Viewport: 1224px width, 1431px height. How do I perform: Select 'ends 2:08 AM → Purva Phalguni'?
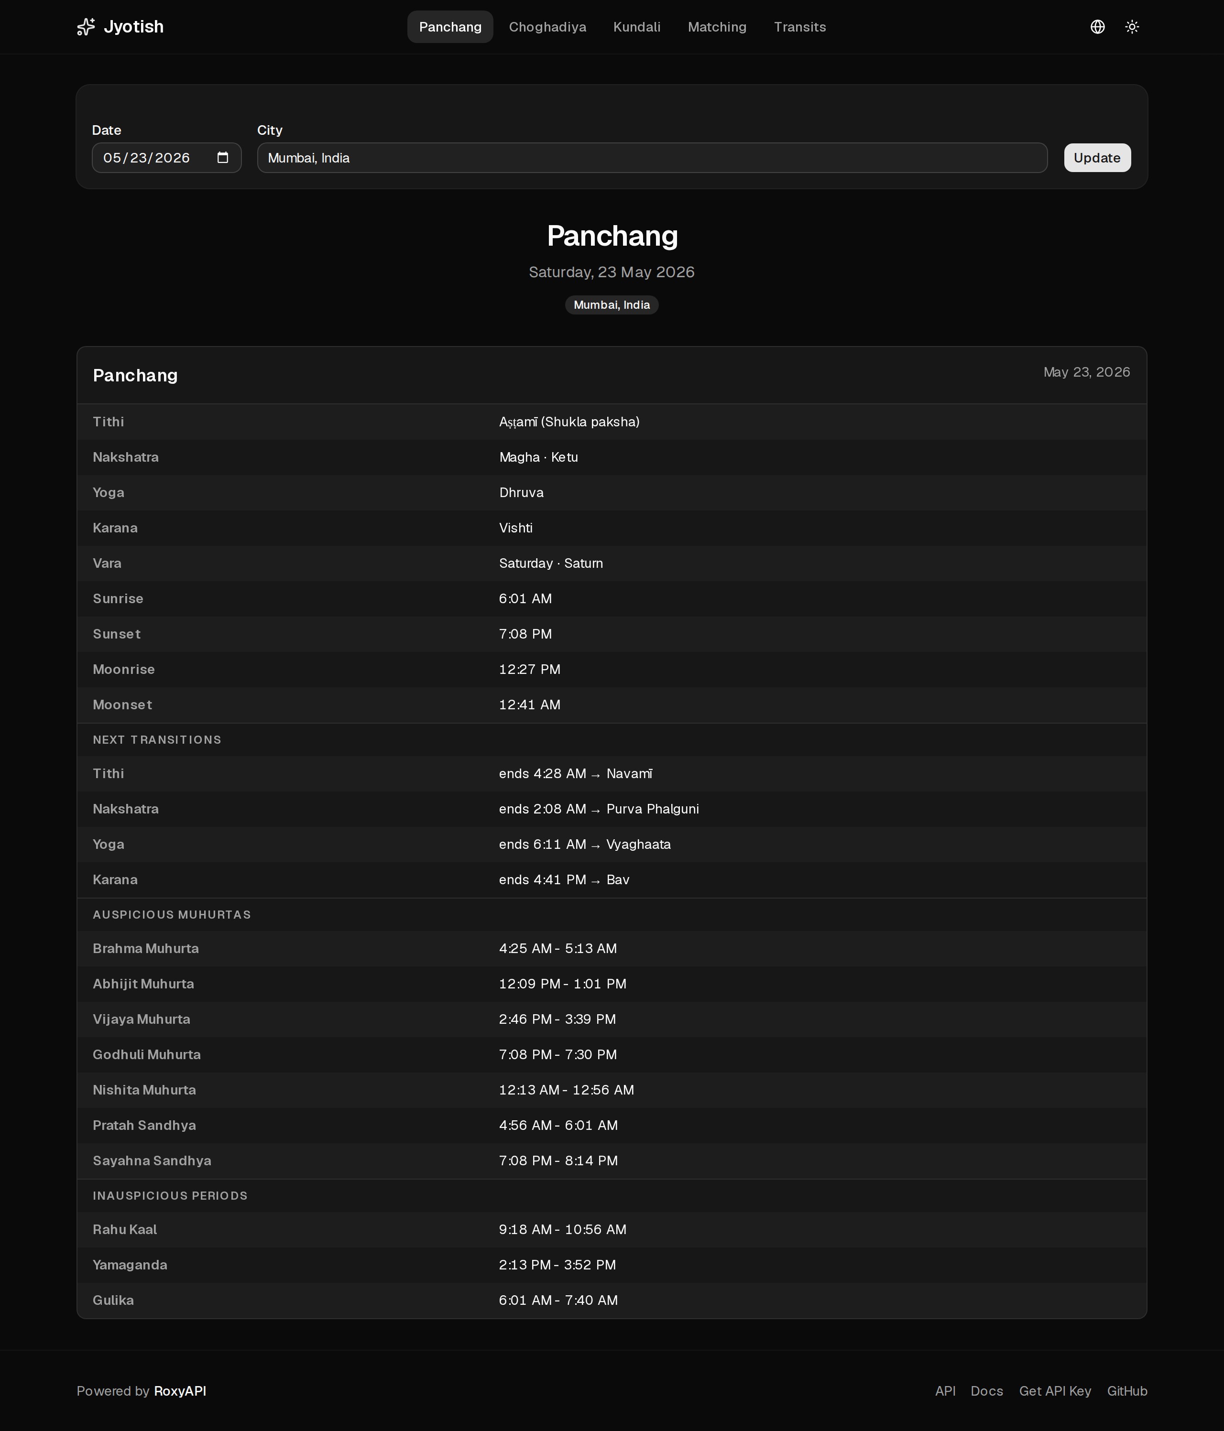(599, 809)
